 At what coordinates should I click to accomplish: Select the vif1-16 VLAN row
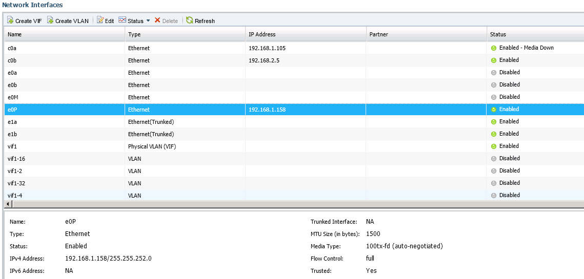pyautogui.click(x=294, y=159)
